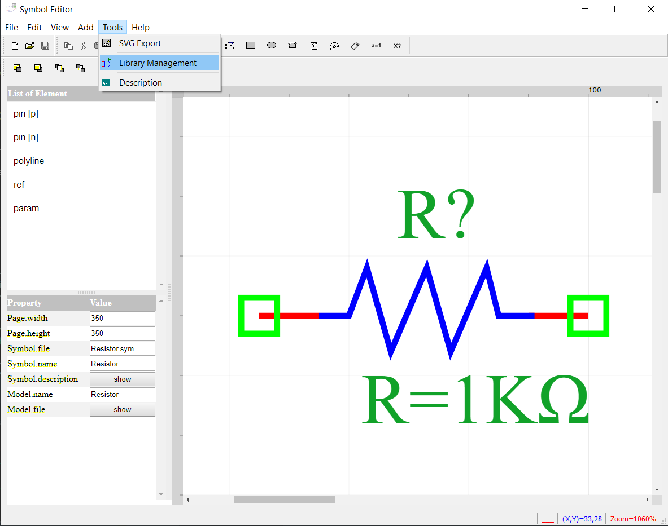668x526 pixels.
Task: Show the Symbol.description value
Action: [123, 379]
